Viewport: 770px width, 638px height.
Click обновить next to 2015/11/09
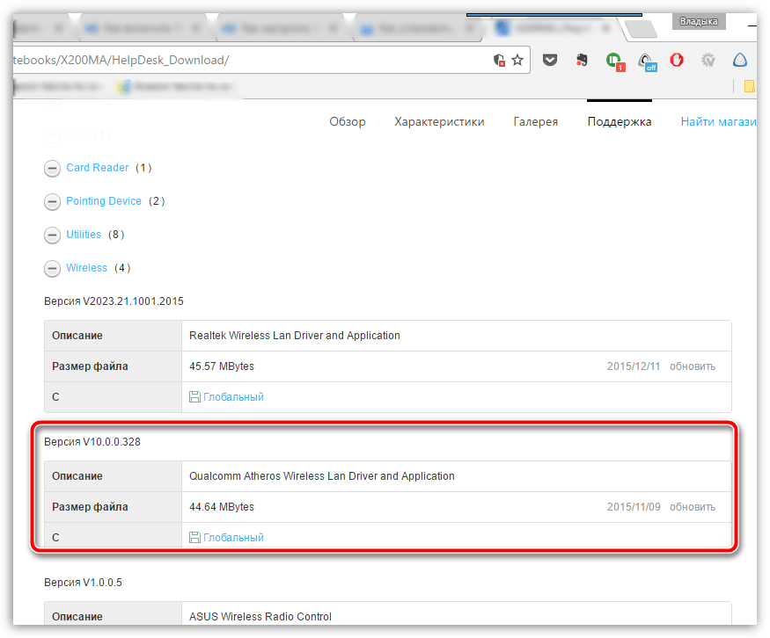(692, 507)
